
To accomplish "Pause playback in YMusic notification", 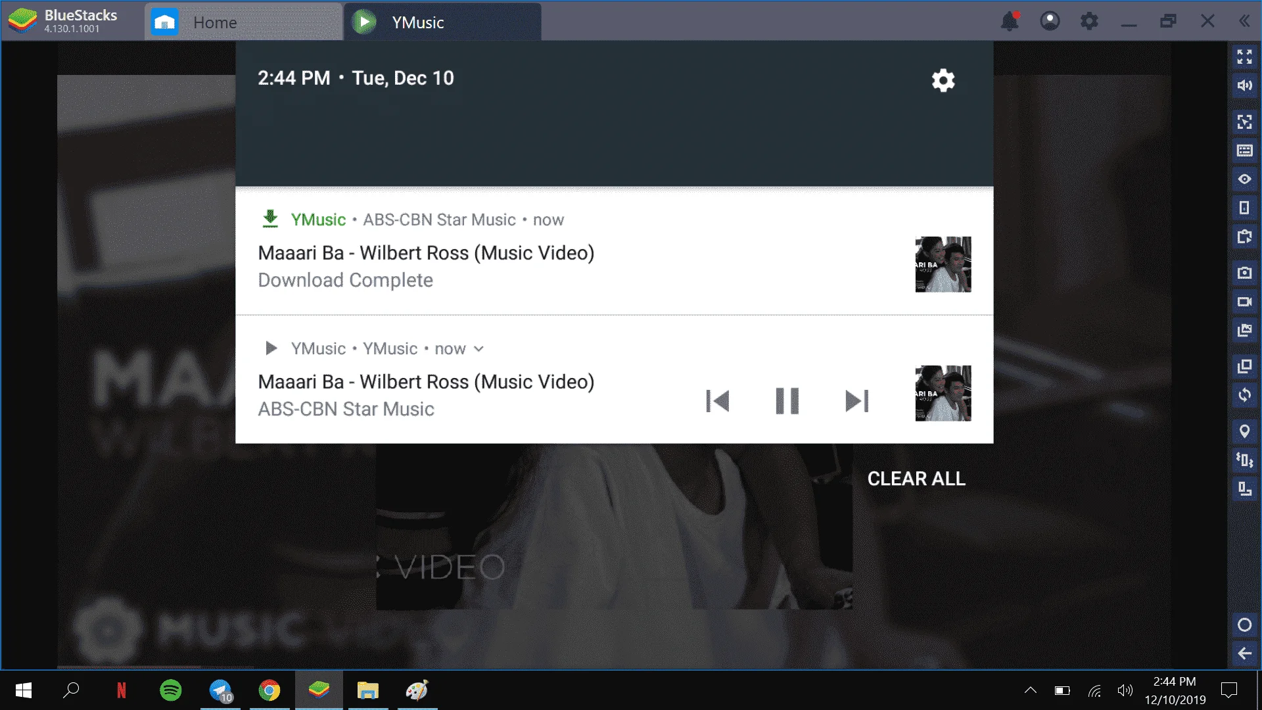I will [787, 401].
